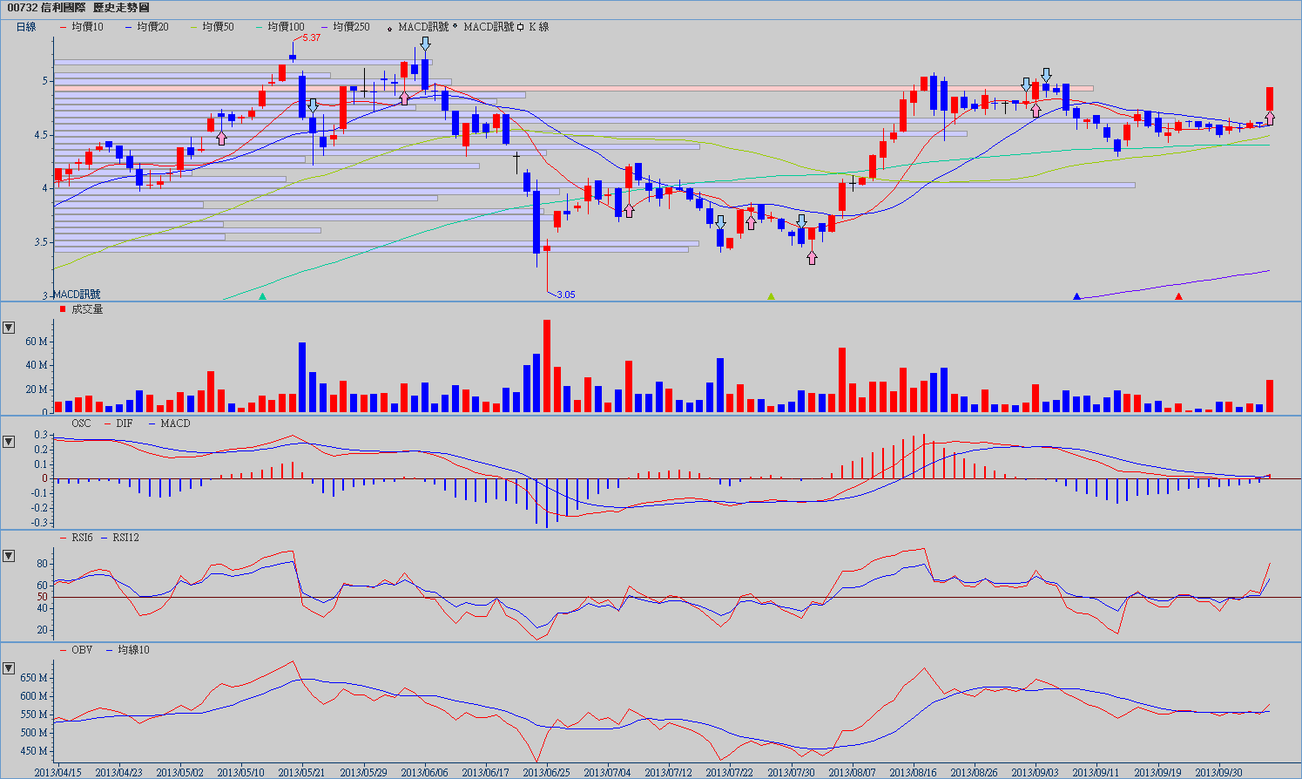This screenshot has height=779, width=1302.
Task: Click the red 成交量 legend color square
Action: [x=62, y=309]
